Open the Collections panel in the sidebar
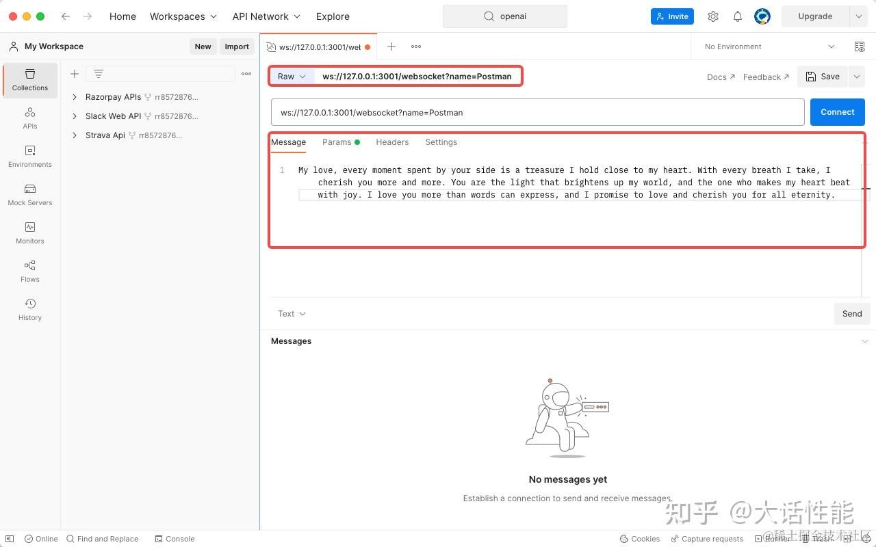Screen dimensions: 876x547 (x=29, y=80)
